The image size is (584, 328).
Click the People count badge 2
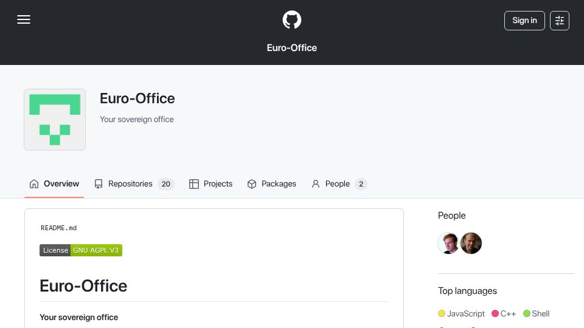[x=361, y=183]
